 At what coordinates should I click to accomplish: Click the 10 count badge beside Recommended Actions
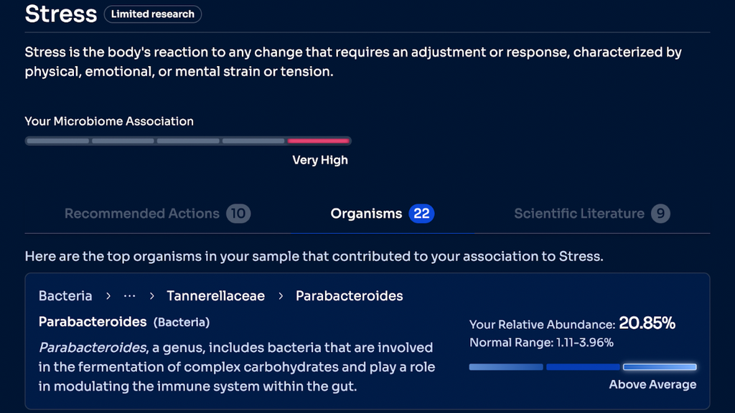point(238,214)
